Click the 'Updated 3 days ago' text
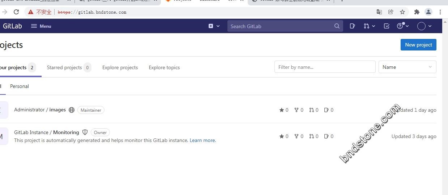 tap(414, 136)
